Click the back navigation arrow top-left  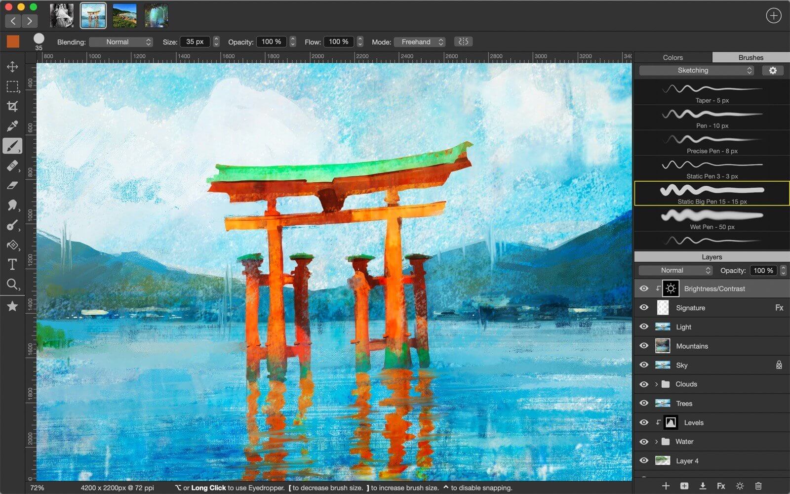pos(13,21)
